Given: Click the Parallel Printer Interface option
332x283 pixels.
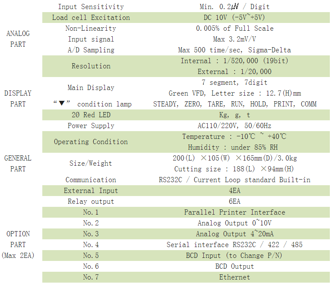Looking at the screenshot, I should pos(234,212).
